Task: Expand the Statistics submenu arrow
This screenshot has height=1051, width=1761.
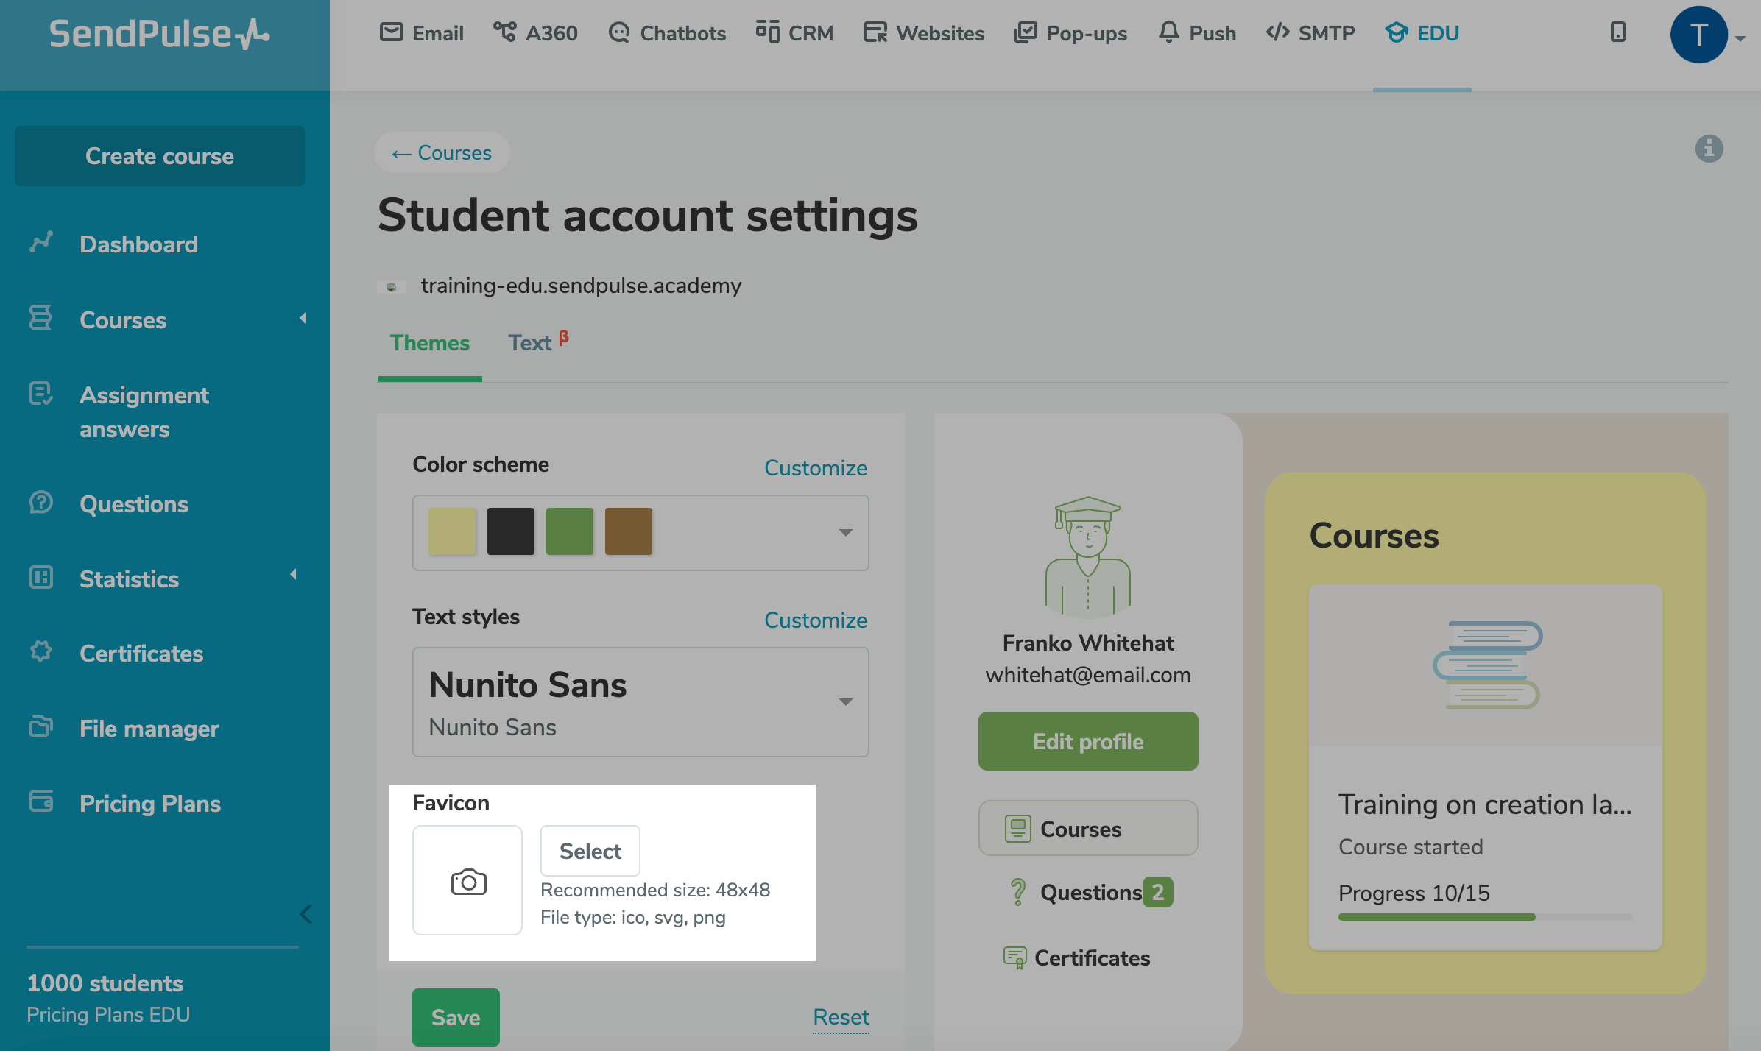Action: [294, 575]
